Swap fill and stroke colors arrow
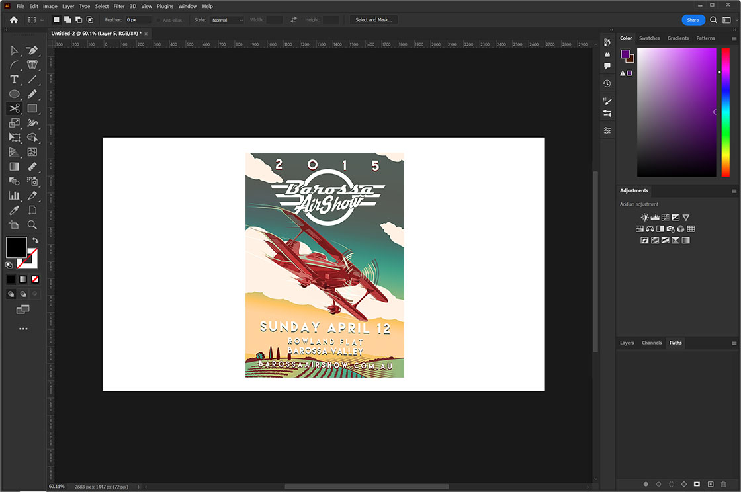The height and width of the screenshot is (492, 741). 36,240
